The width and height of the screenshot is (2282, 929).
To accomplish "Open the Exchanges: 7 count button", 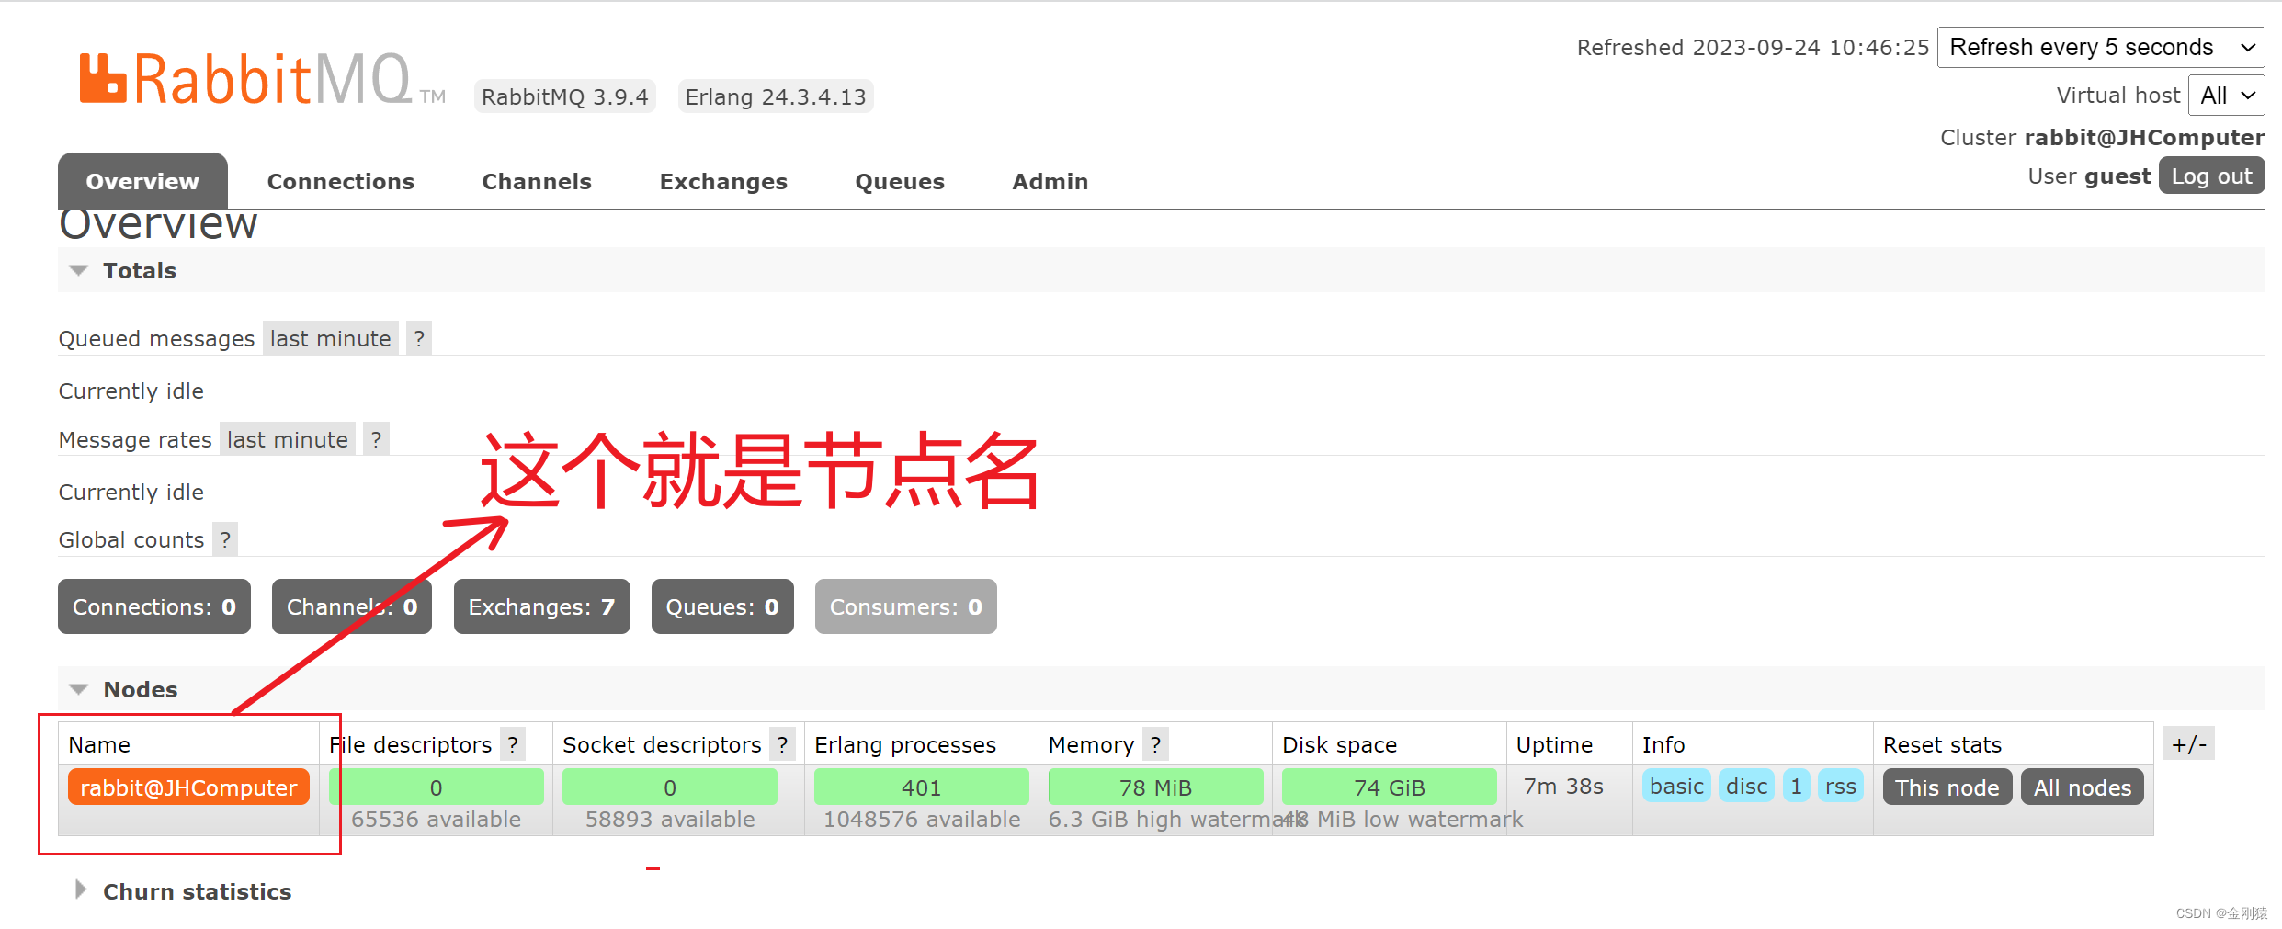I will pos(542,606).
